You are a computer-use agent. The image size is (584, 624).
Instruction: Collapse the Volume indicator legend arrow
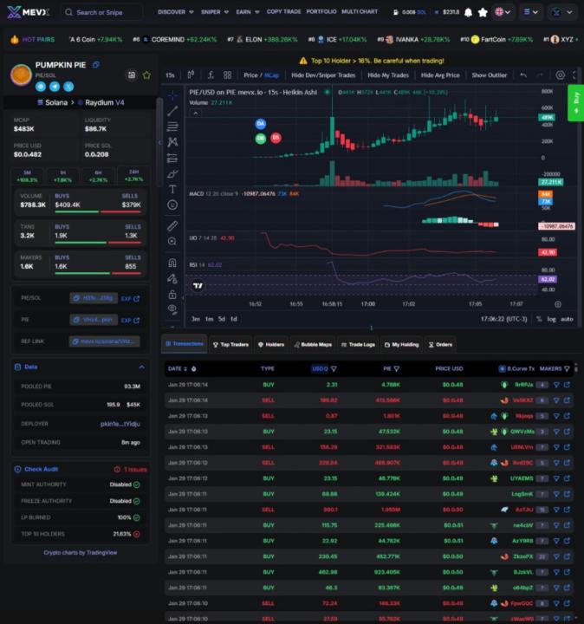195,114
